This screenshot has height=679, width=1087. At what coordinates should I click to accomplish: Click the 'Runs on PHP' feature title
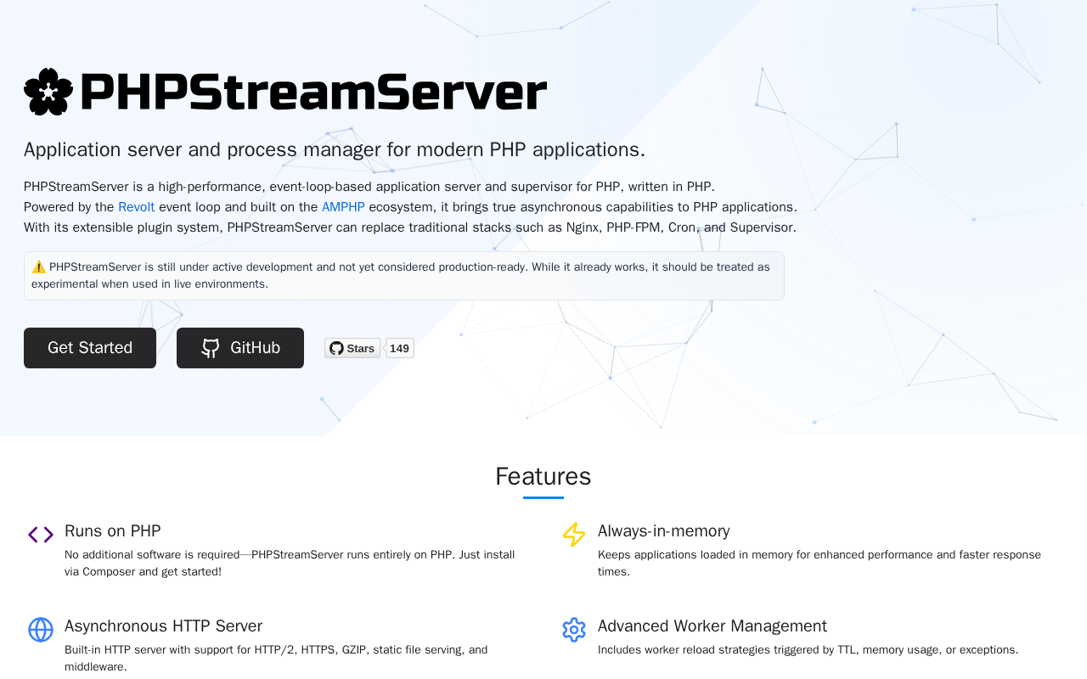pos(113,531)
